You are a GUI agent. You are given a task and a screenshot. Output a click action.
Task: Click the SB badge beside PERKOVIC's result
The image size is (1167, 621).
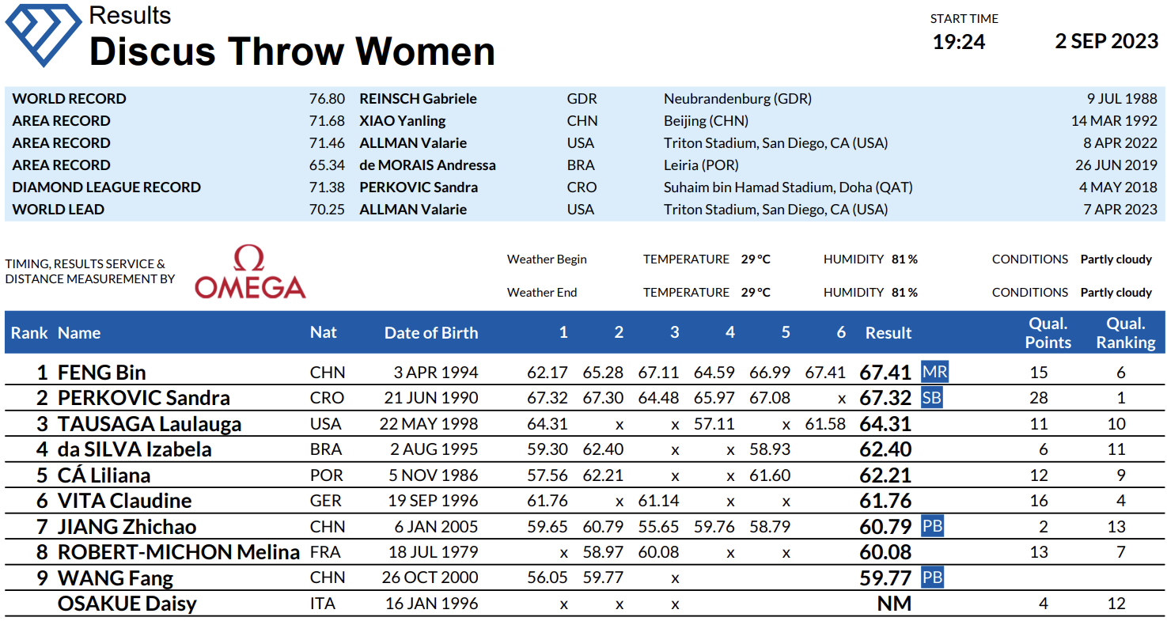tap(931, 397)
